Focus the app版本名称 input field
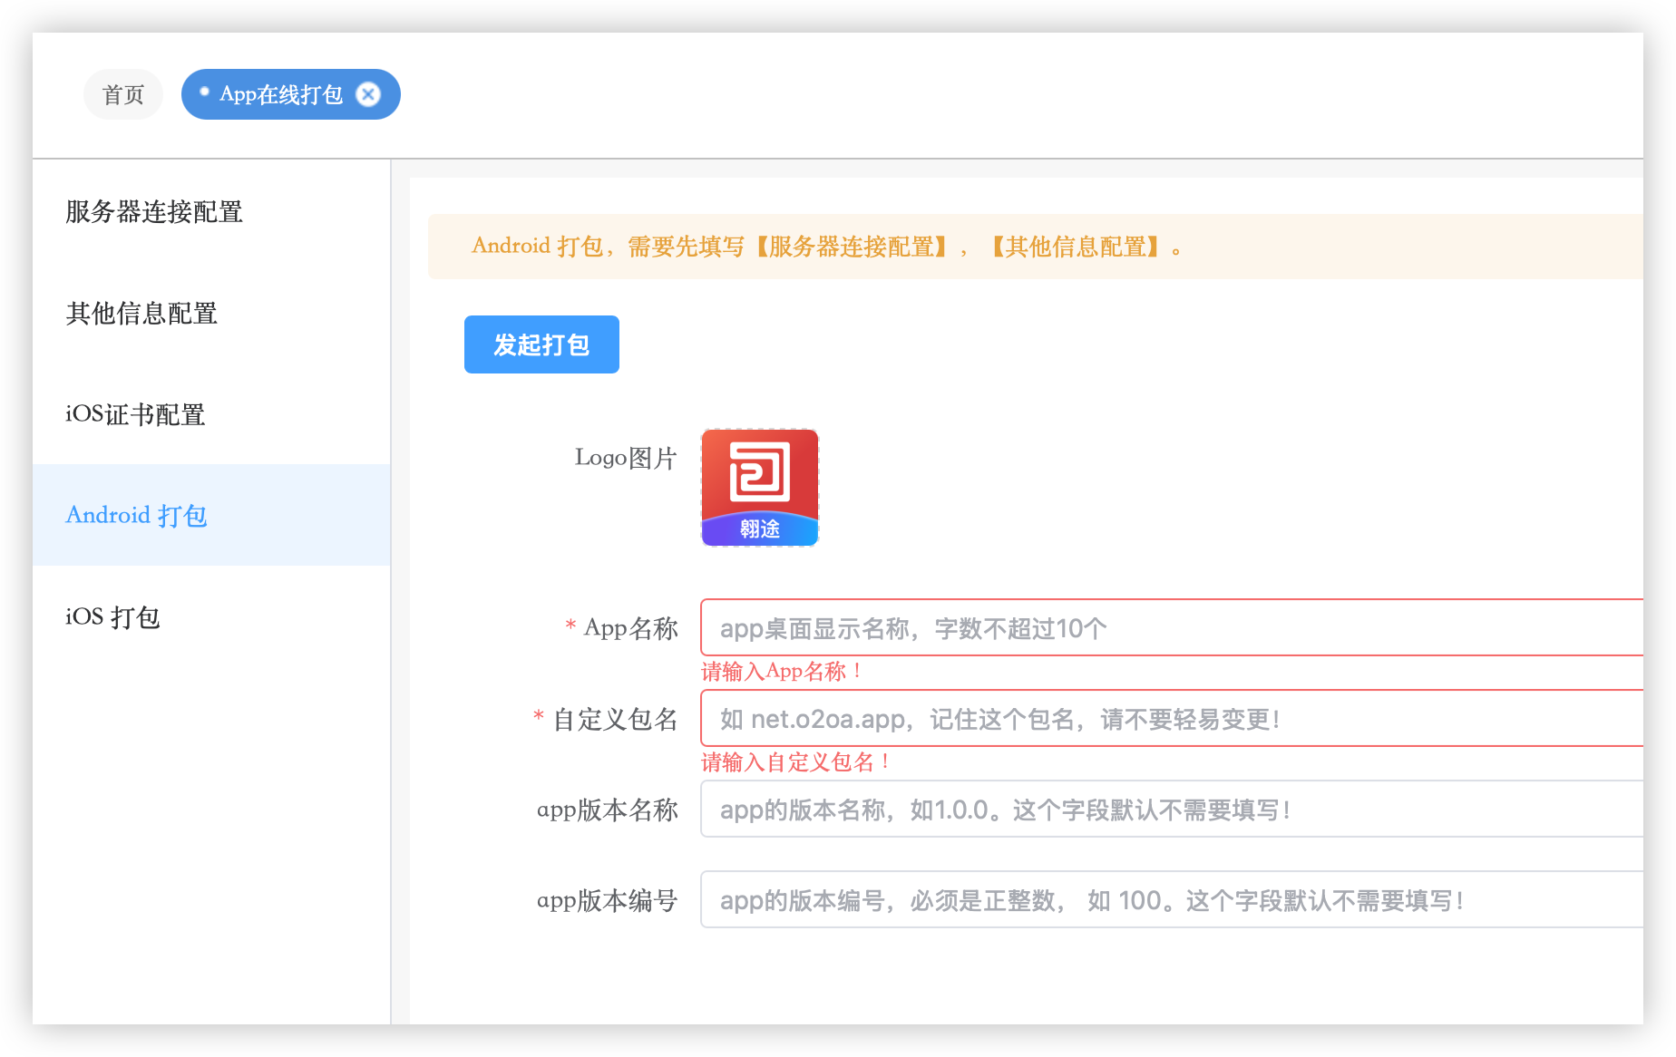The width and height of the screenshot is (1676, 1057). 1170,809
